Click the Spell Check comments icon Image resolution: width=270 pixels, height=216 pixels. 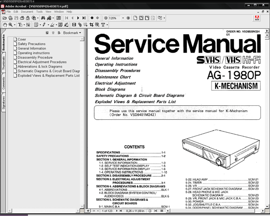pos(60,25)
